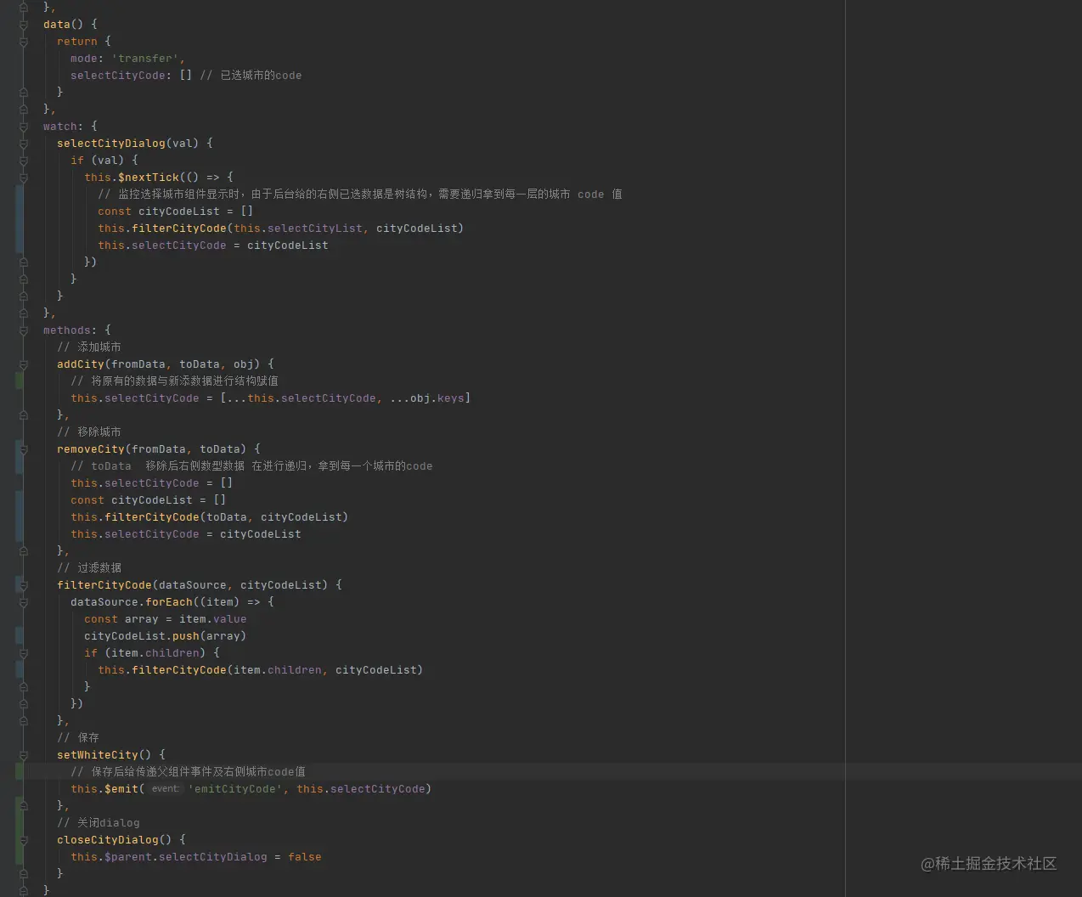Click the 'emitCityCode' string literal
This screenshot has width=1082, height=897.
235,789
